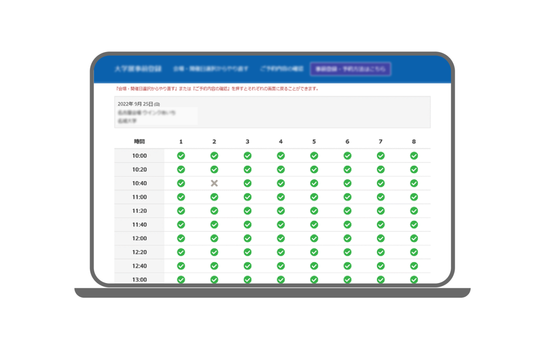
Task: Book the 10:20 slot in column 5
Action: click(x=314, y=170)
